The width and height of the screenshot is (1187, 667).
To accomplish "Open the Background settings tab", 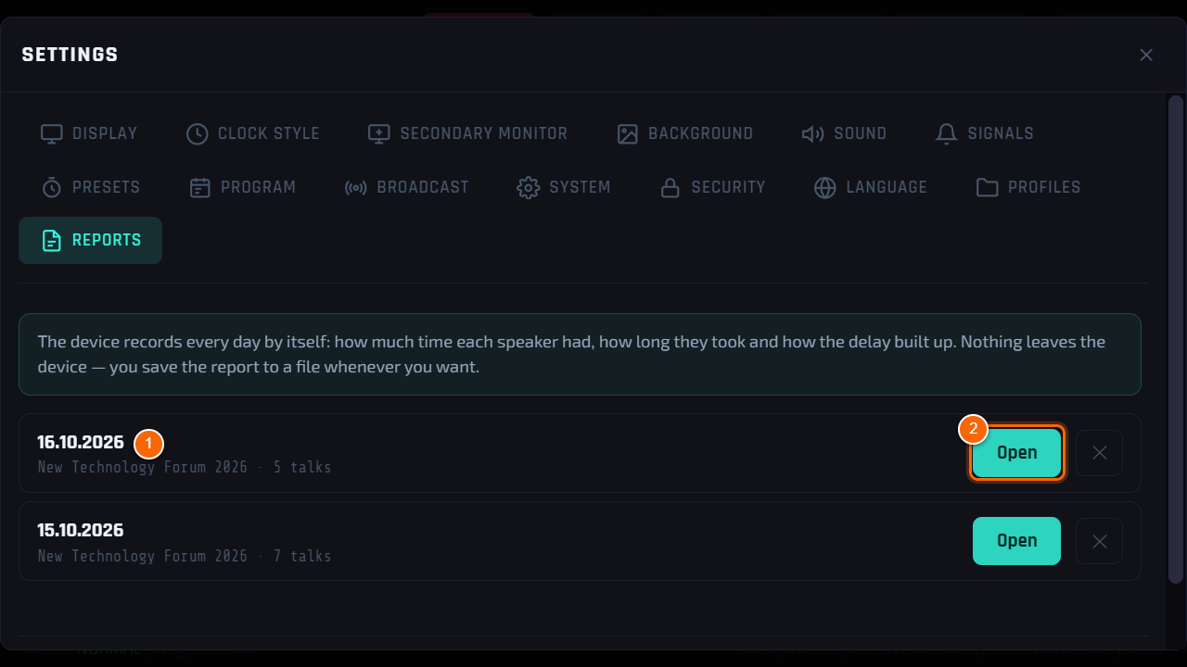I will point(684,133).
